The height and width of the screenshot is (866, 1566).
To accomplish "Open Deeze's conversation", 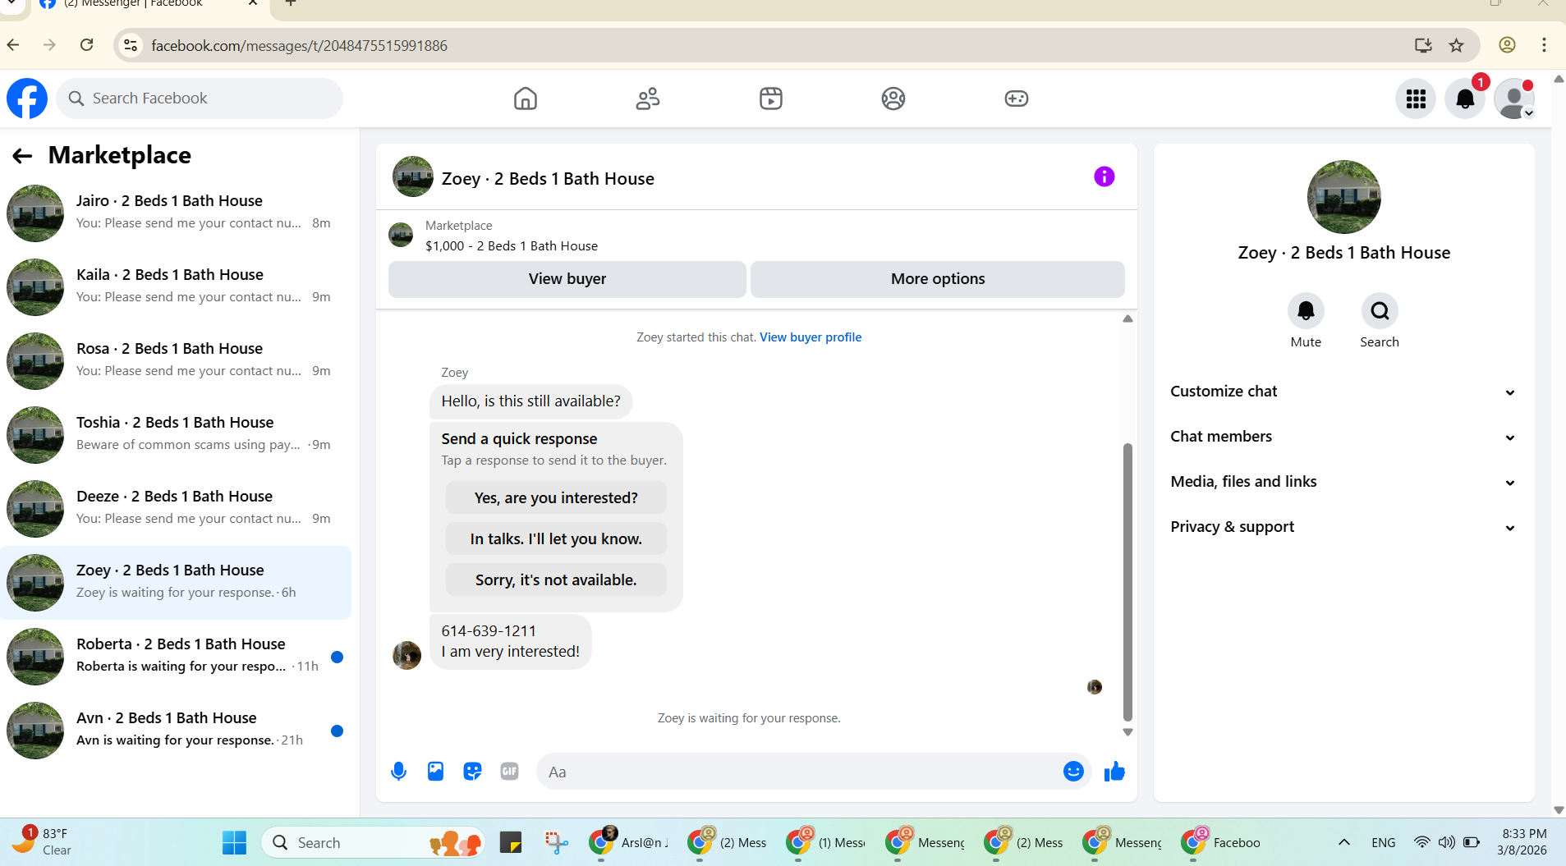I will tap(176, 509).
